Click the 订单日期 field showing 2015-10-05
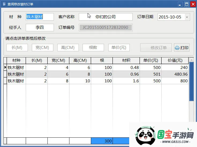 pos(174,17)
